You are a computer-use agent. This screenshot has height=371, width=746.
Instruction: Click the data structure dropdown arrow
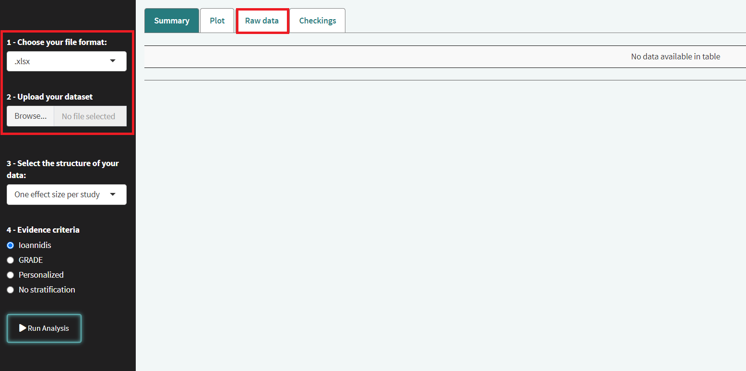[113, 194]
